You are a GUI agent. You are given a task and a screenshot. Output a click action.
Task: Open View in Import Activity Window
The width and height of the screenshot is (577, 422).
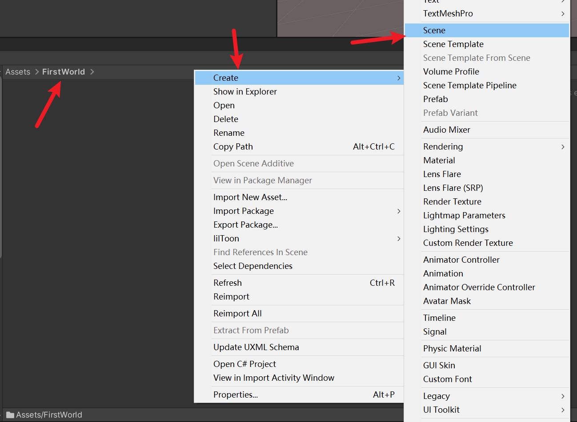tap(299, 378)
